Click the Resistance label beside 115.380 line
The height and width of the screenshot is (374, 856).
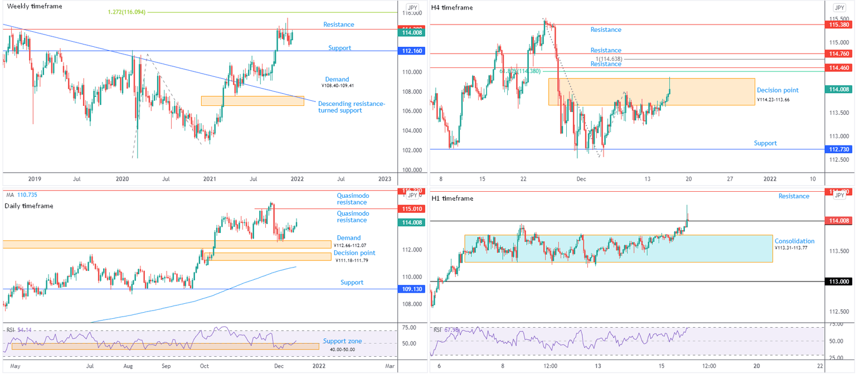606,30
